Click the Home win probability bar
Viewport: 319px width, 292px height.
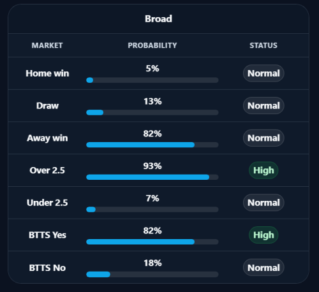pyautogui.click(x=152, y=80)
